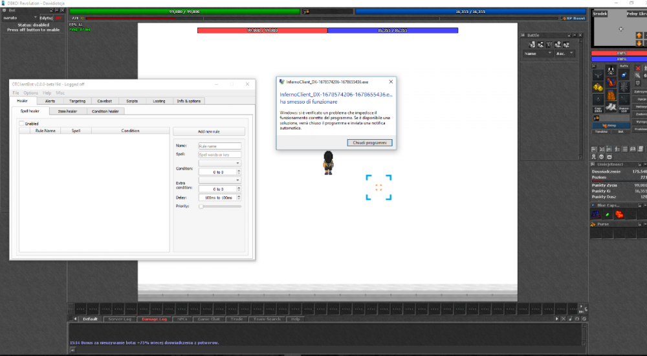Click the Condition range stepper arrows
Viewport: 647px width, 356px height.
[x=239, y=172]
